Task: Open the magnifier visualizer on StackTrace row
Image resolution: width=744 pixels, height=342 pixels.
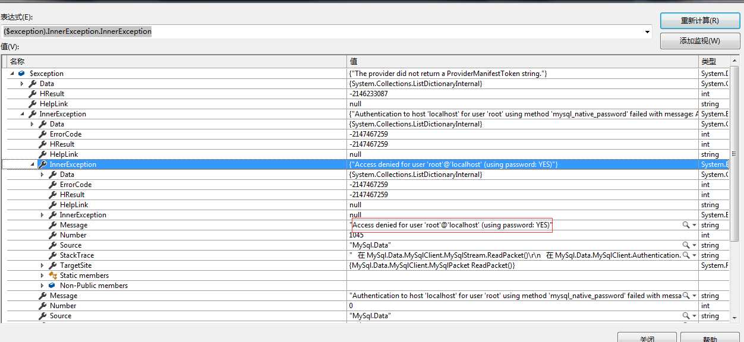Action: (686, 255)
